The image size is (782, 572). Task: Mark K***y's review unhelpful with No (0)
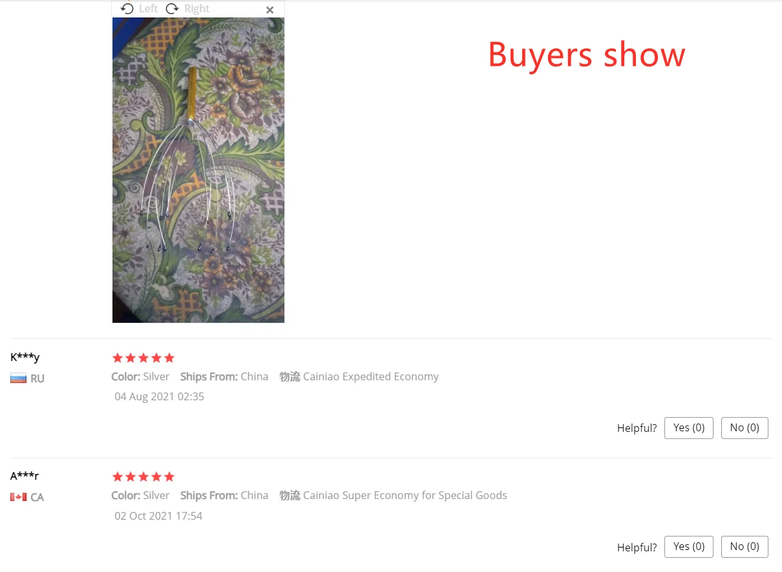745,427
